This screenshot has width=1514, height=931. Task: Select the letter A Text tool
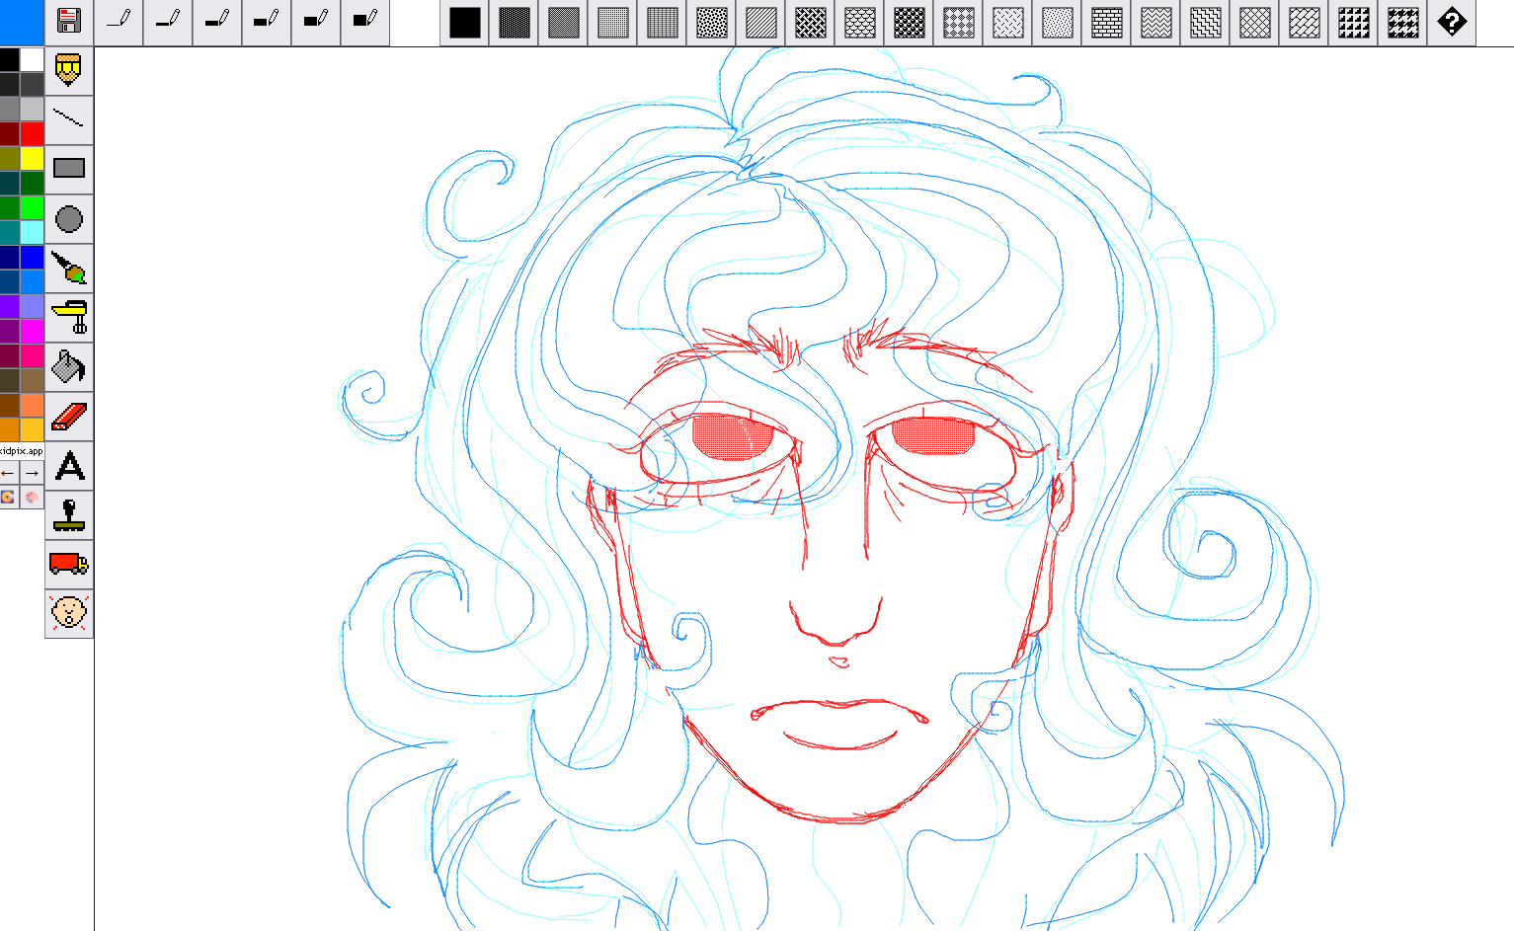pos(69,466)
